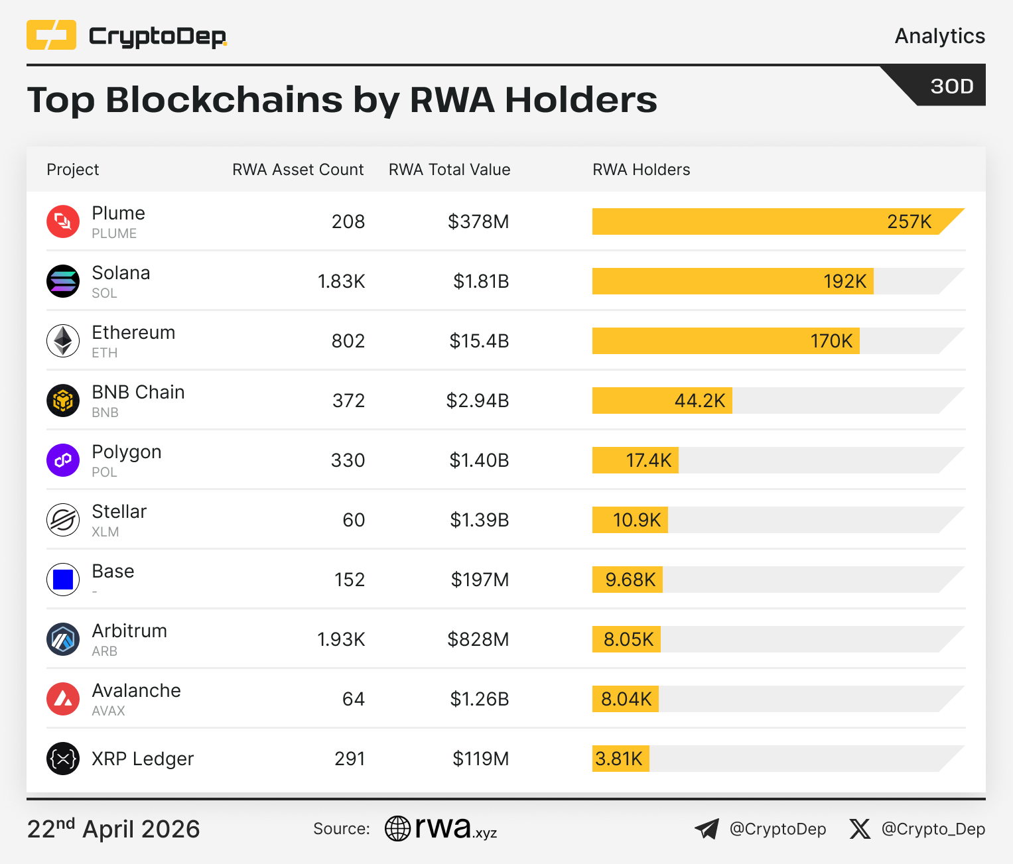This screenshot has width=1013, height=864.
Task: Select the 30D period tab
Action: [x=951, y=86]
